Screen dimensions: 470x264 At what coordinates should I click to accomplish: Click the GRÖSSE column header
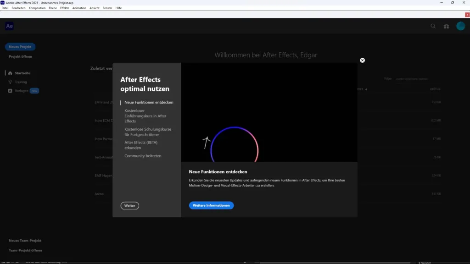point(435,89)
